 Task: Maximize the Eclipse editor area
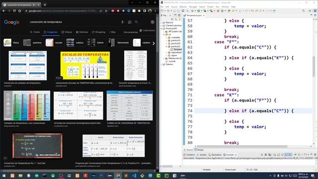coord(315,15)
